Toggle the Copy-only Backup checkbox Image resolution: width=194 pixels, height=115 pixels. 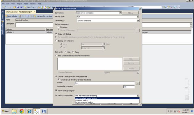coord(56,34)
